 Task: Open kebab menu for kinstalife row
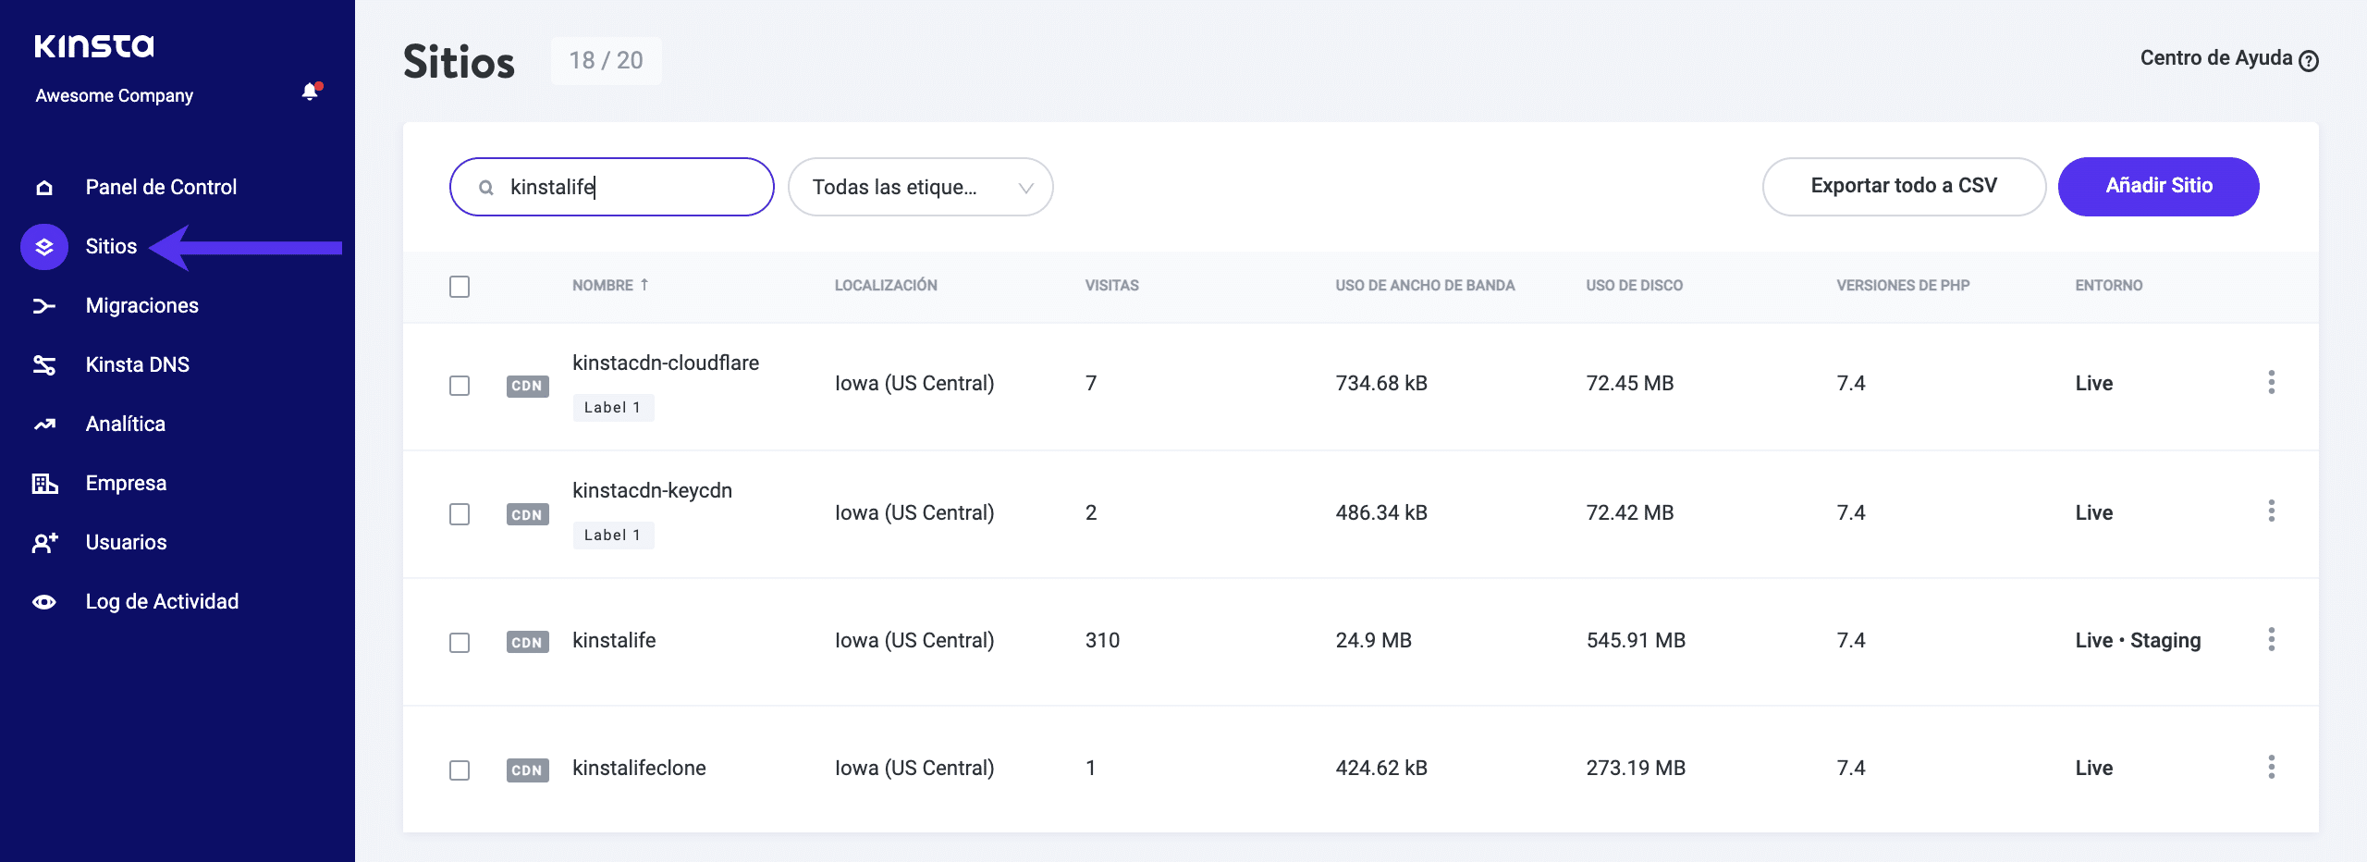pos(2271,639)
